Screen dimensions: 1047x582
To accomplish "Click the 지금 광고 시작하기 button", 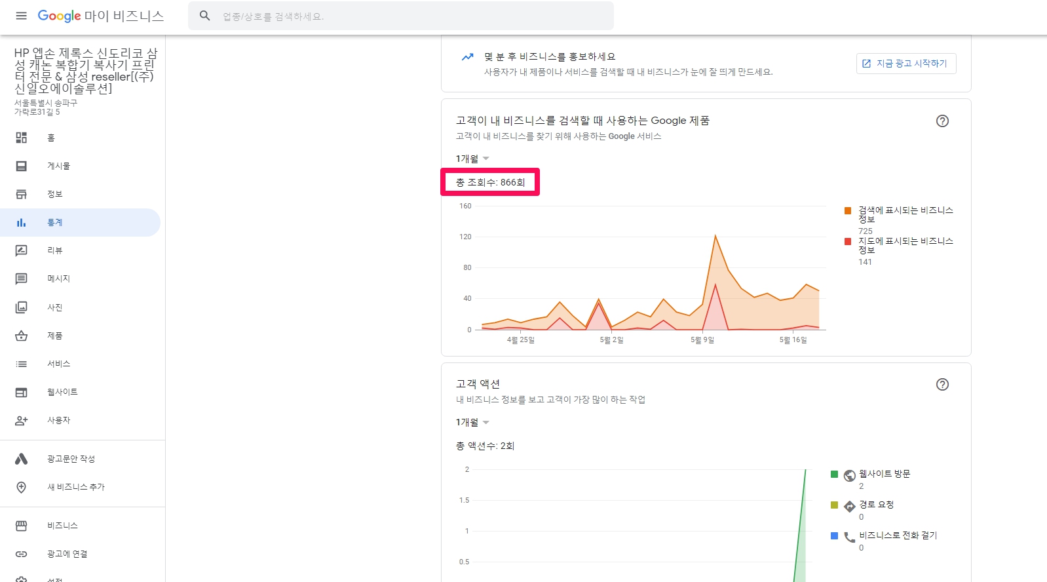I will point(905,64).
